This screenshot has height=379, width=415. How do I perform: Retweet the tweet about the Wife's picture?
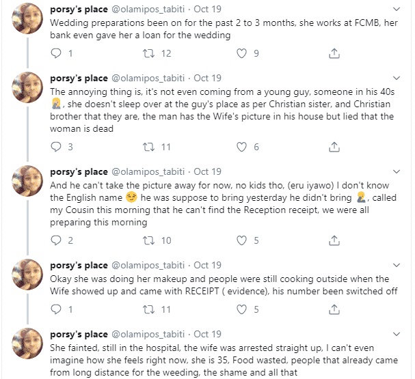(149, 147)
